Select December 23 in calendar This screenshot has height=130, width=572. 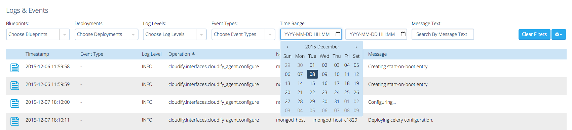pos(325,92)
